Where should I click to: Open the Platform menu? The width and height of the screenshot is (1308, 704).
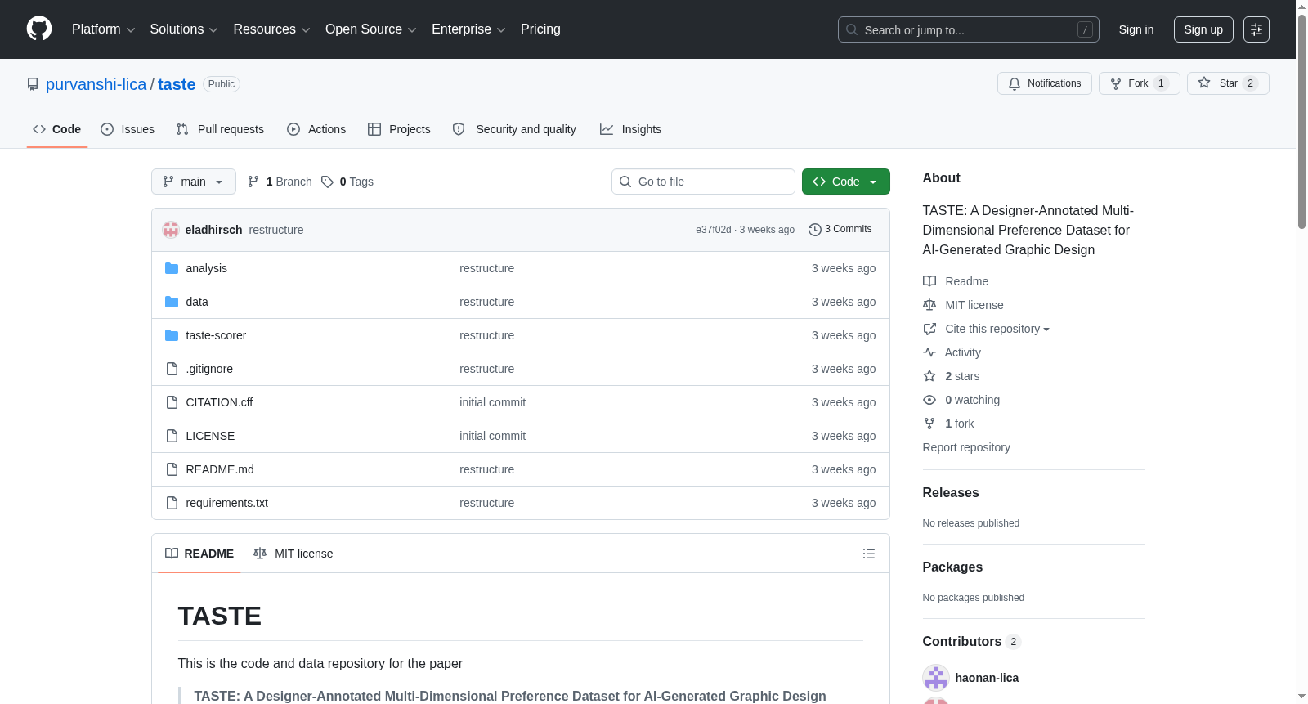(103, 29)
